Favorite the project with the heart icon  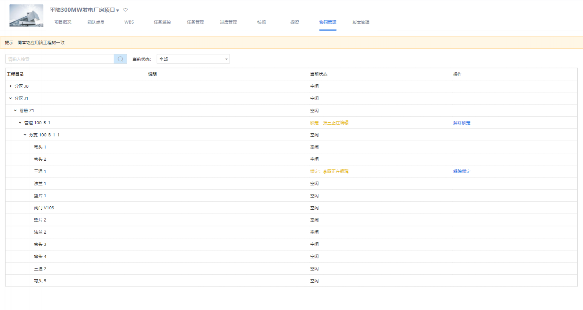(125, 10)
